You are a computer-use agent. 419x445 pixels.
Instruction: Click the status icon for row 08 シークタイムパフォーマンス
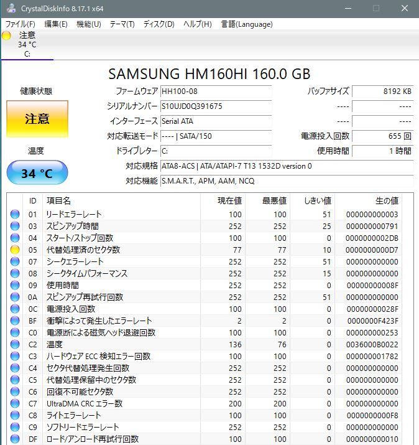(15, 273)
